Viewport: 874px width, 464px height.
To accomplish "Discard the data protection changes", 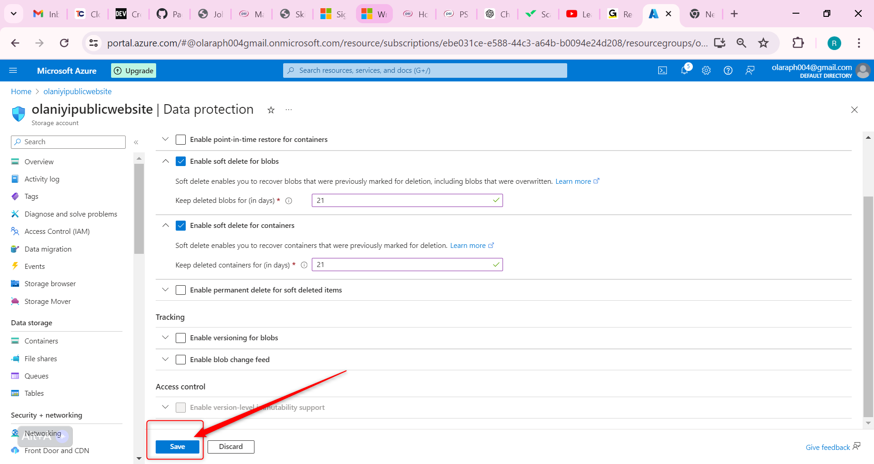I will point(231,447).
